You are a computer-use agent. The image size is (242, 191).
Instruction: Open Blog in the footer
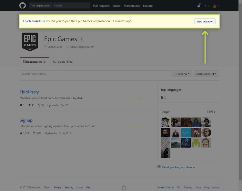pyautogui.click(x=207, y=187)
